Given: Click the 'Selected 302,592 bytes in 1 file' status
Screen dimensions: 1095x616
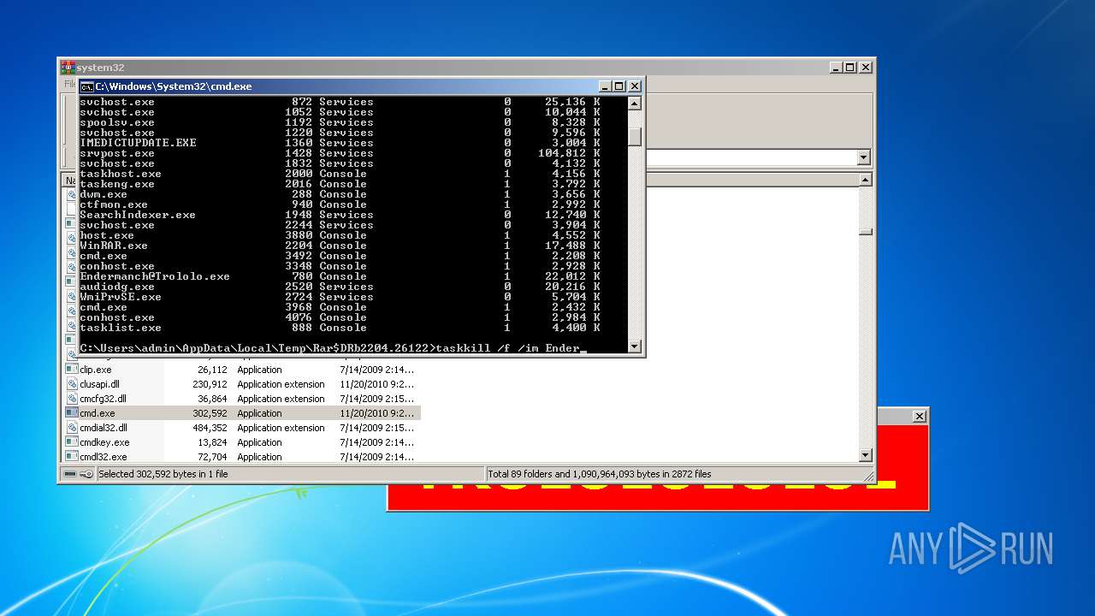Looking at the screenshot, I should coord(163,474).
